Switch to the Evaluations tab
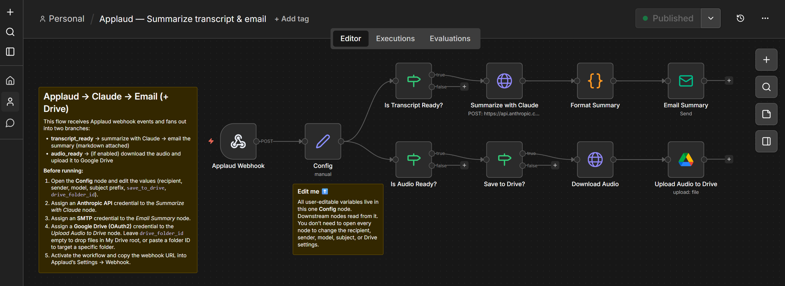This screenshot has width=785, height=286. click(x=450, y=39)
